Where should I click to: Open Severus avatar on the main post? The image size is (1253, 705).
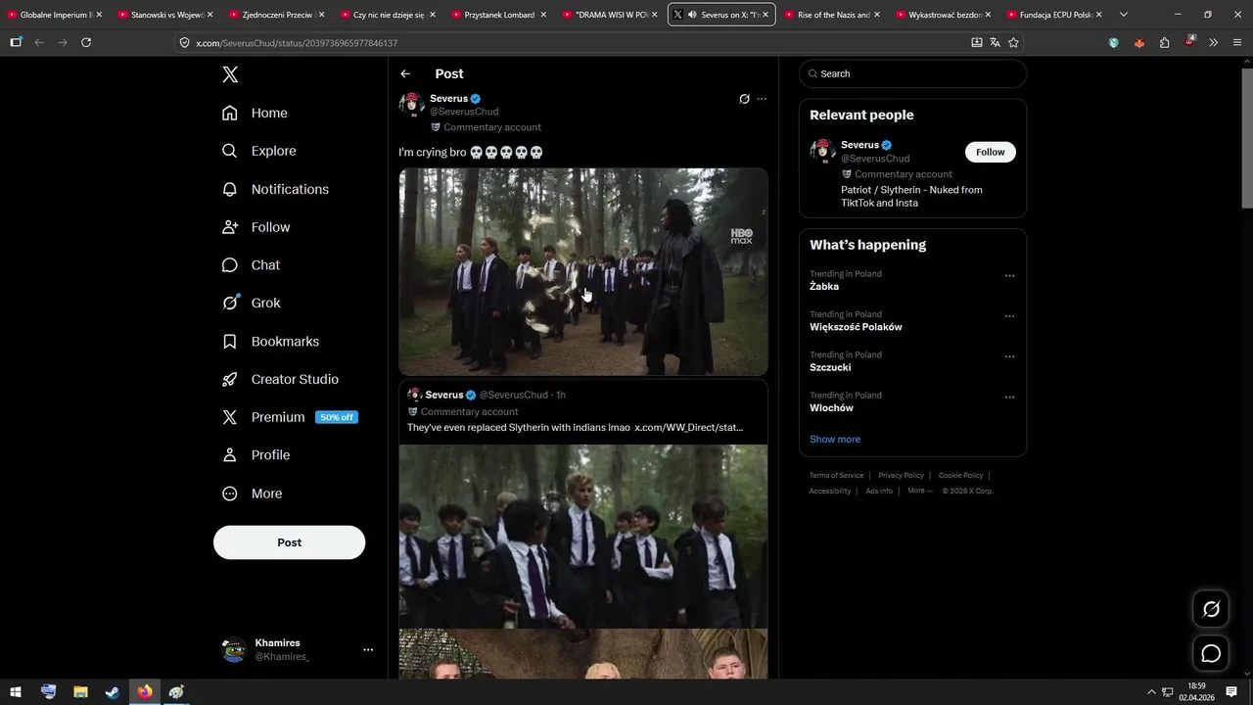tap(412, 105)
